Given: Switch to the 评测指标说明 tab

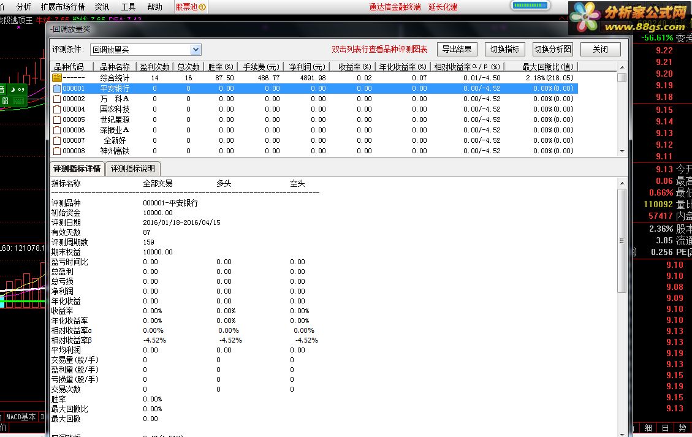Looking at the screenshot, I should click(133, 169).
